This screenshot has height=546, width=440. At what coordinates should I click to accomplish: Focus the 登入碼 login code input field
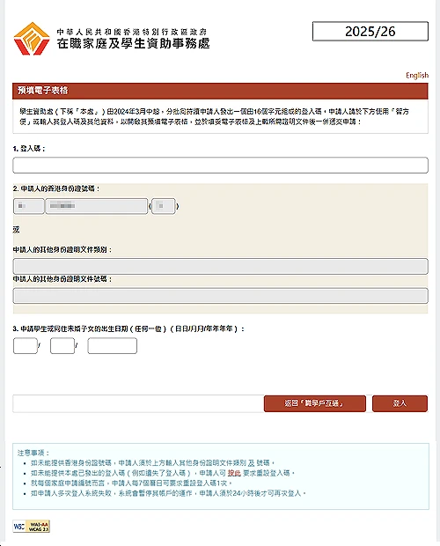click(x=220, y=165)
